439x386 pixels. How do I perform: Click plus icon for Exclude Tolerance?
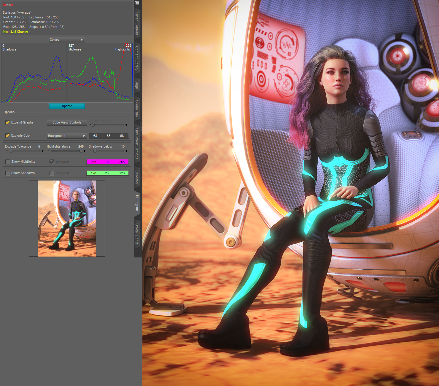43,151
